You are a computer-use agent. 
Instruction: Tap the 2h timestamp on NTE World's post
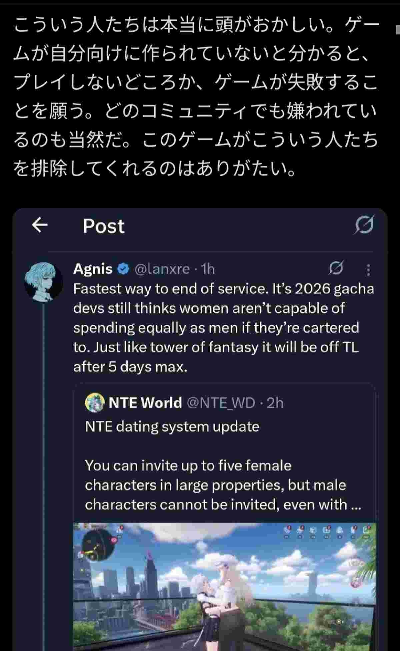click(x=275, y=403)
